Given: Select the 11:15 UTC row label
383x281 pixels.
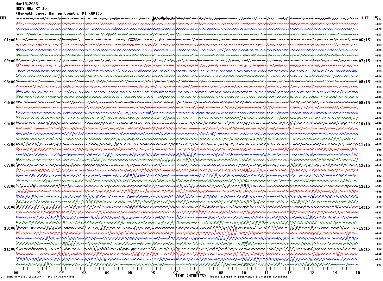Looking at the screenshot, I should tap(364, 145).
